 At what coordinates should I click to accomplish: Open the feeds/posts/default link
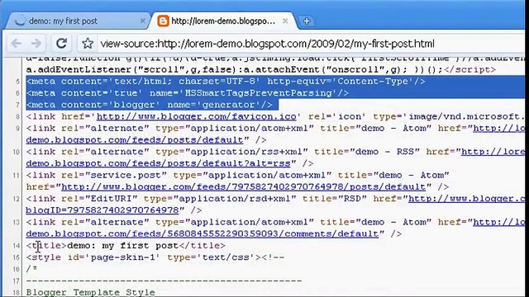coord(135,139)
